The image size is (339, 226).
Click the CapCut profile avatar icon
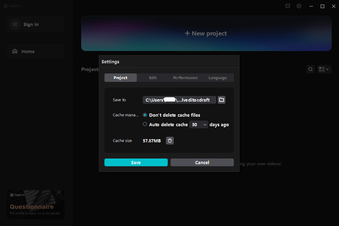[x=15, y=24]
